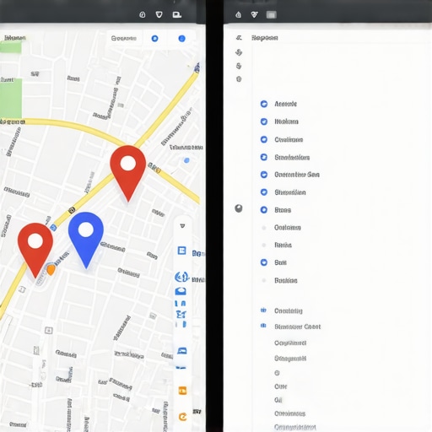Click the icon left of the right panel's header title
The height and width of the screenshot is (432, 432).
[x=239, y=38]
